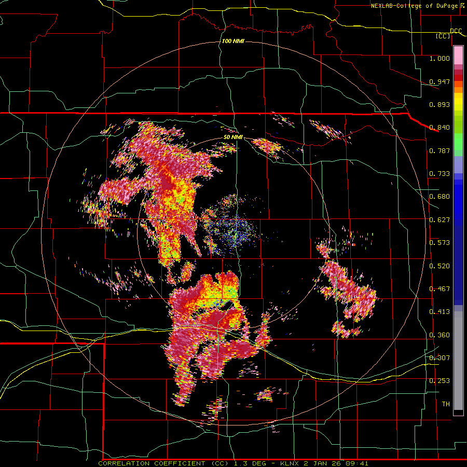Click the 0.573 legend value
The width and height of the screenshot is (467, 467).
[439, 243]
